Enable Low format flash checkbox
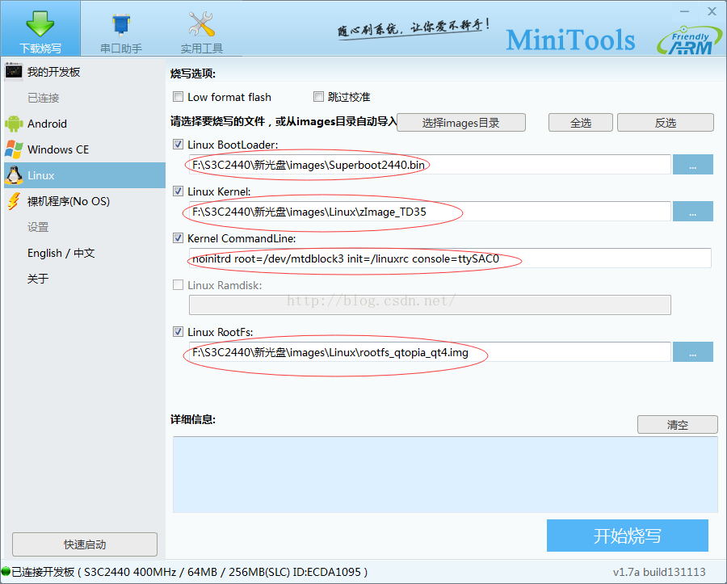Image resolution: width=727 pixels, height=584 pixels. tap(178, 96)
